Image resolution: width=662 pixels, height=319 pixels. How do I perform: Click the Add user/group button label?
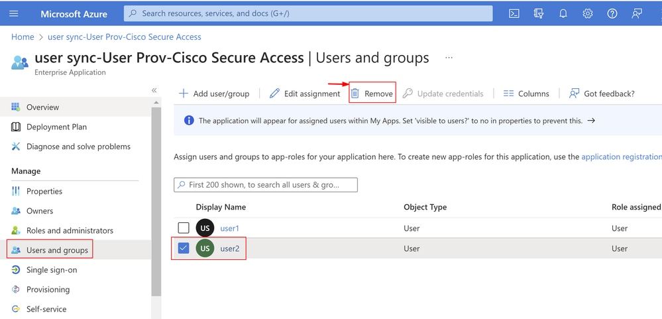pos(221,94)
